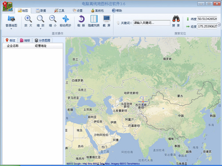Expand the 缩放 dropdown arrow
This screenshot has height=166, width=222.
[x=40, y=29]
